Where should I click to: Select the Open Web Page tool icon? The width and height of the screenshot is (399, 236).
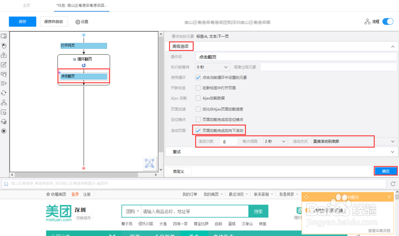pos(4,36)
